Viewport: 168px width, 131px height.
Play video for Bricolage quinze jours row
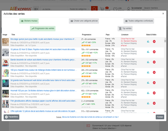point(154,42)
